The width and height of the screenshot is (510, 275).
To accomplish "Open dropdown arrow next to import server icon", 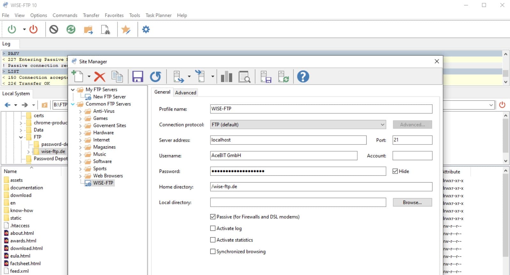I will click(212, 77).
